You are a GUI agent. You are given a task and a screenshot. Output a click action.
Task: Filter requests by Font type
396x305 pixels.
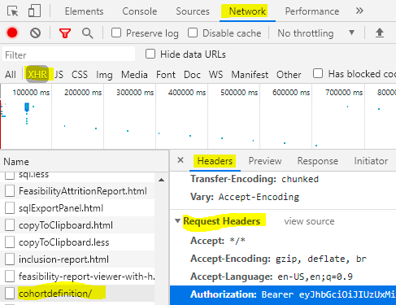point(166,74)
